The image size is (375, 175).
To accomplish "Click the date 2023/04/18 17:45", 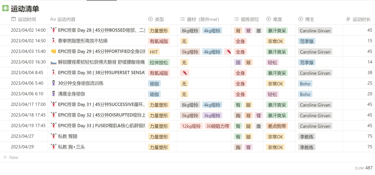I will point(28,115).
